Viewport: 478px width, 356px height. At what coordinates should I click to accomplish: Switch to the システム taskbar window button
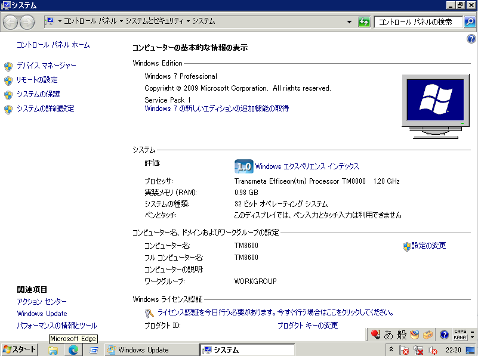(x=248, y=350)
